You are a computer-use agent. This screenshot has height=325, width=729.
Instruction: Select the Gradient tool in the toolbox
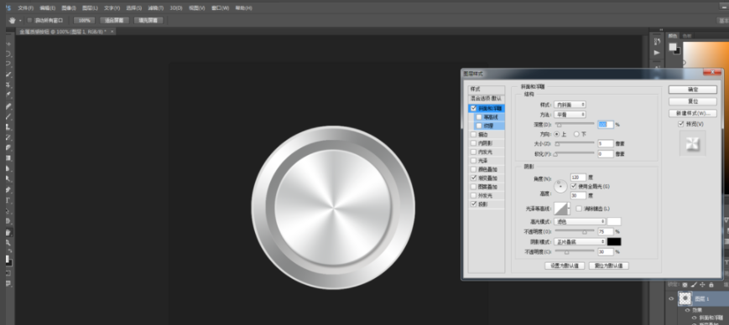[x=8, y=158]
